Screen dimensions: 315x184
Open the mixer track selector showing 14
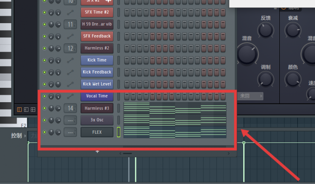point(70,109)
